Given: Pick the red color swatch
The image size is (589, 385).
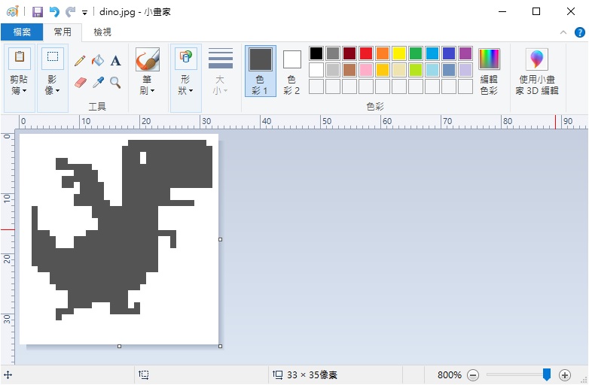Looking at the screenshot, I should pyautogui.click(x=366, y=53).
